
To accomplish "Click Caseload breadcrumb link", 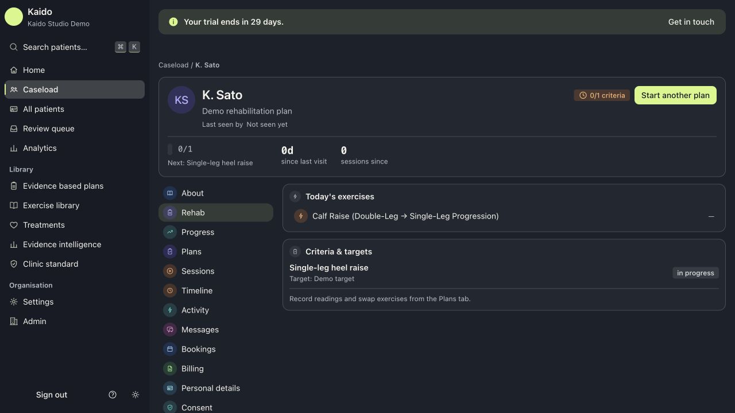I will click(173, 65).
